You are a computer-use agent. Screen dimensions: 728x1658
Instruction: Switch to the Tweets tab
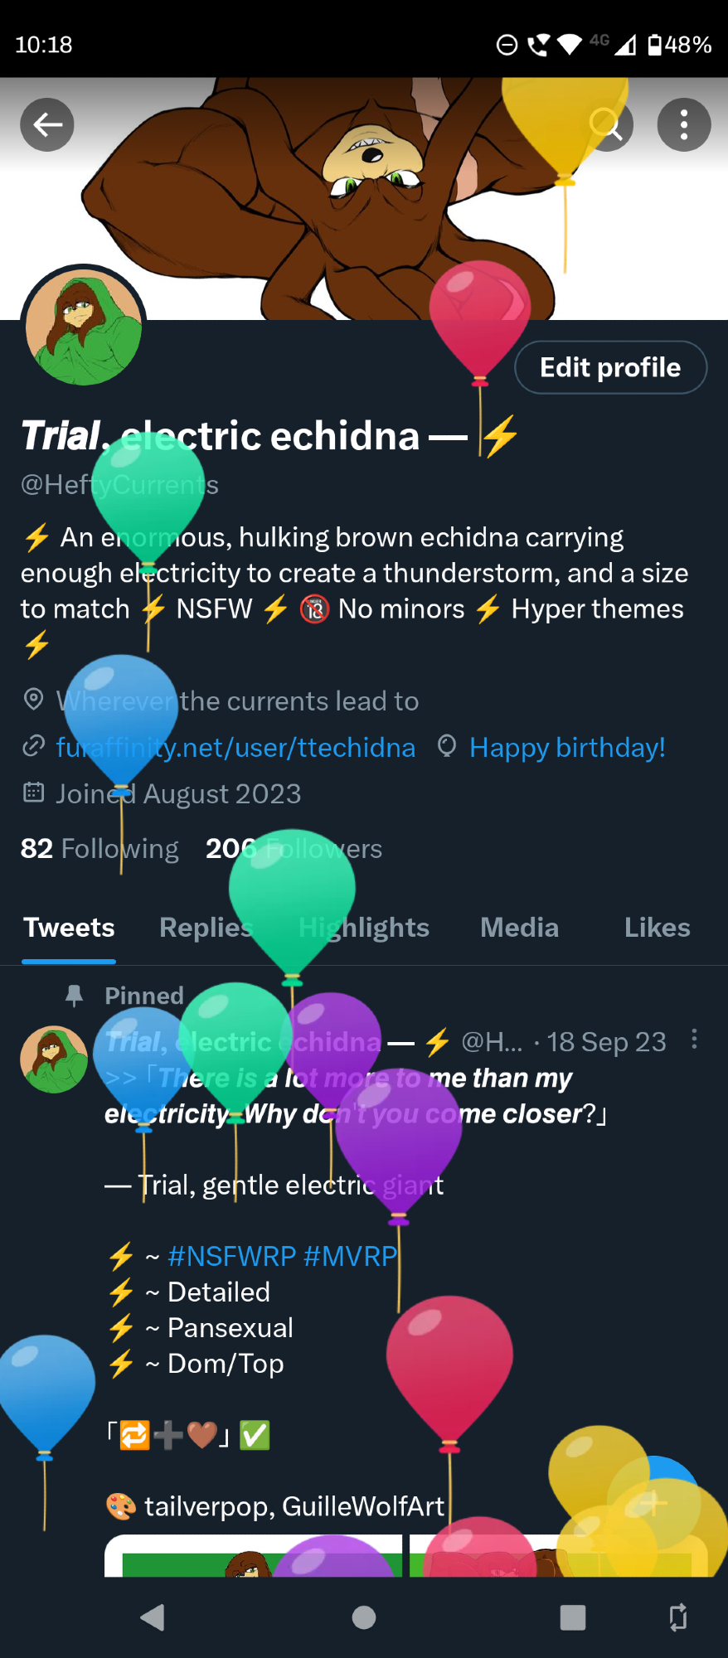(x=69, y=928)
